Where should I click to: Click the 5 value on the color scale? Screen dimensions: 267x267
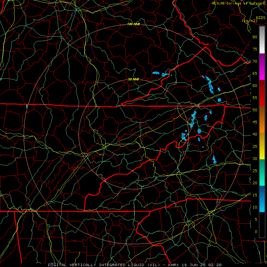pyautogui.click(x=256, y=220)
